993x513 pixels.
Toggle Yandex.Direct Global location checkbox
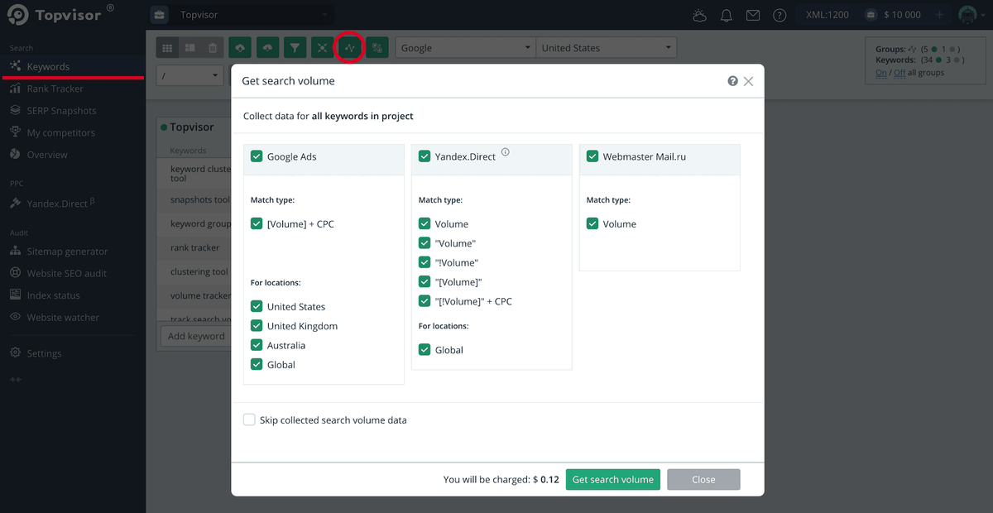click(x=425, y=350)
